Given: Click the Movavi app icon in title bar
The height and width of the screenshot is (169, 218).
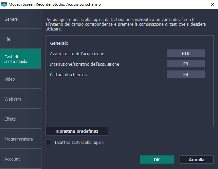Looking at the screenshot, I should [x=4, y=4].
